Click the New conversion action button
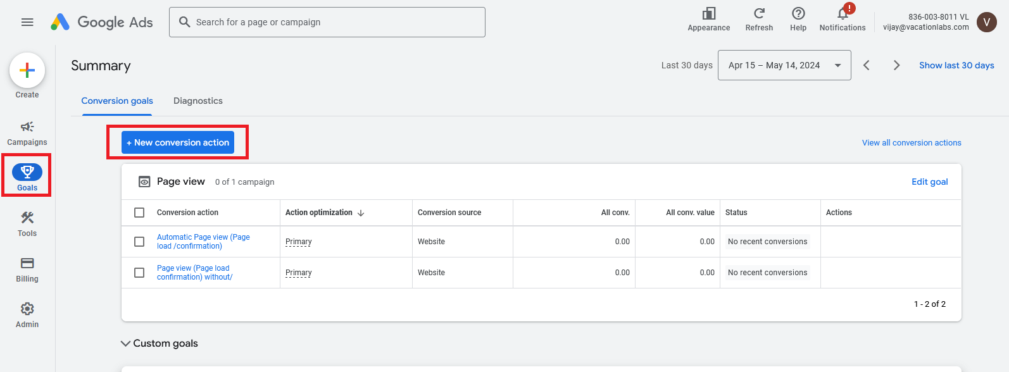1009x372 pixels. (178, 142)
